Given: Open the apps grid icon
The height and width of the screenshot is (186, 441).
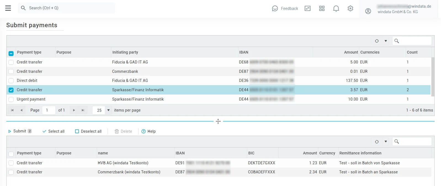Looking at the screenshot, I should (322, 9).
